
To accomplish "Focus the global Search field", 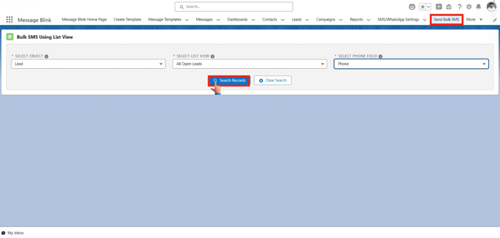I will click(x=234, y=7).
